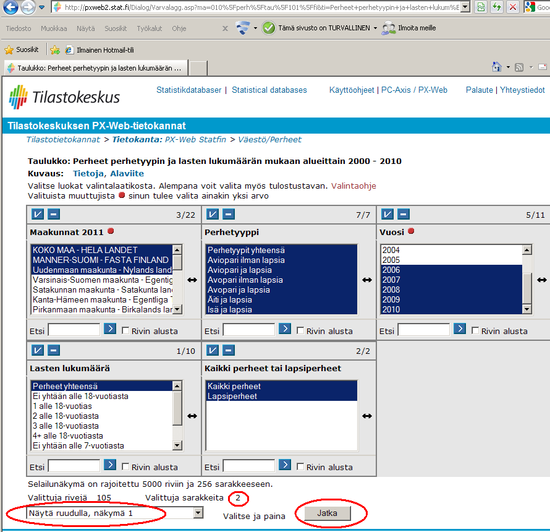Select all values in Perhetyyppi
The image size is (550, 532).
click(212, 214)
